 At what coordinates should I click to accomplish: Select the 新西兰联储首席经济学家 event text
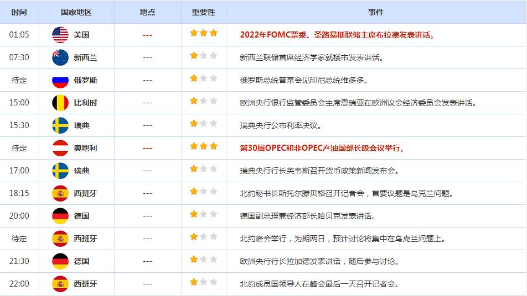[312, 57]
